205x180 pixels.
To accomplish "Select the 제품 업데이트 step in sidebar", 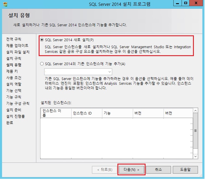I will (17, 46).
